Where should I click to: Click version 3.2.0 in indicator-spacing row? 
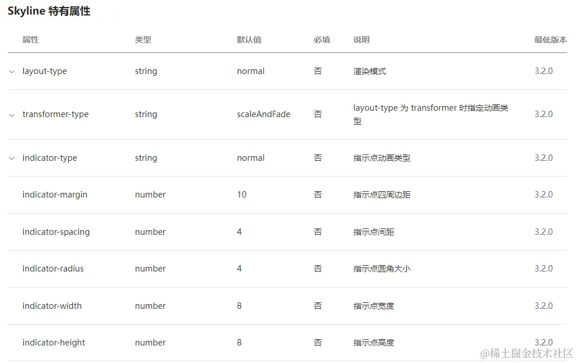(544, 232)
